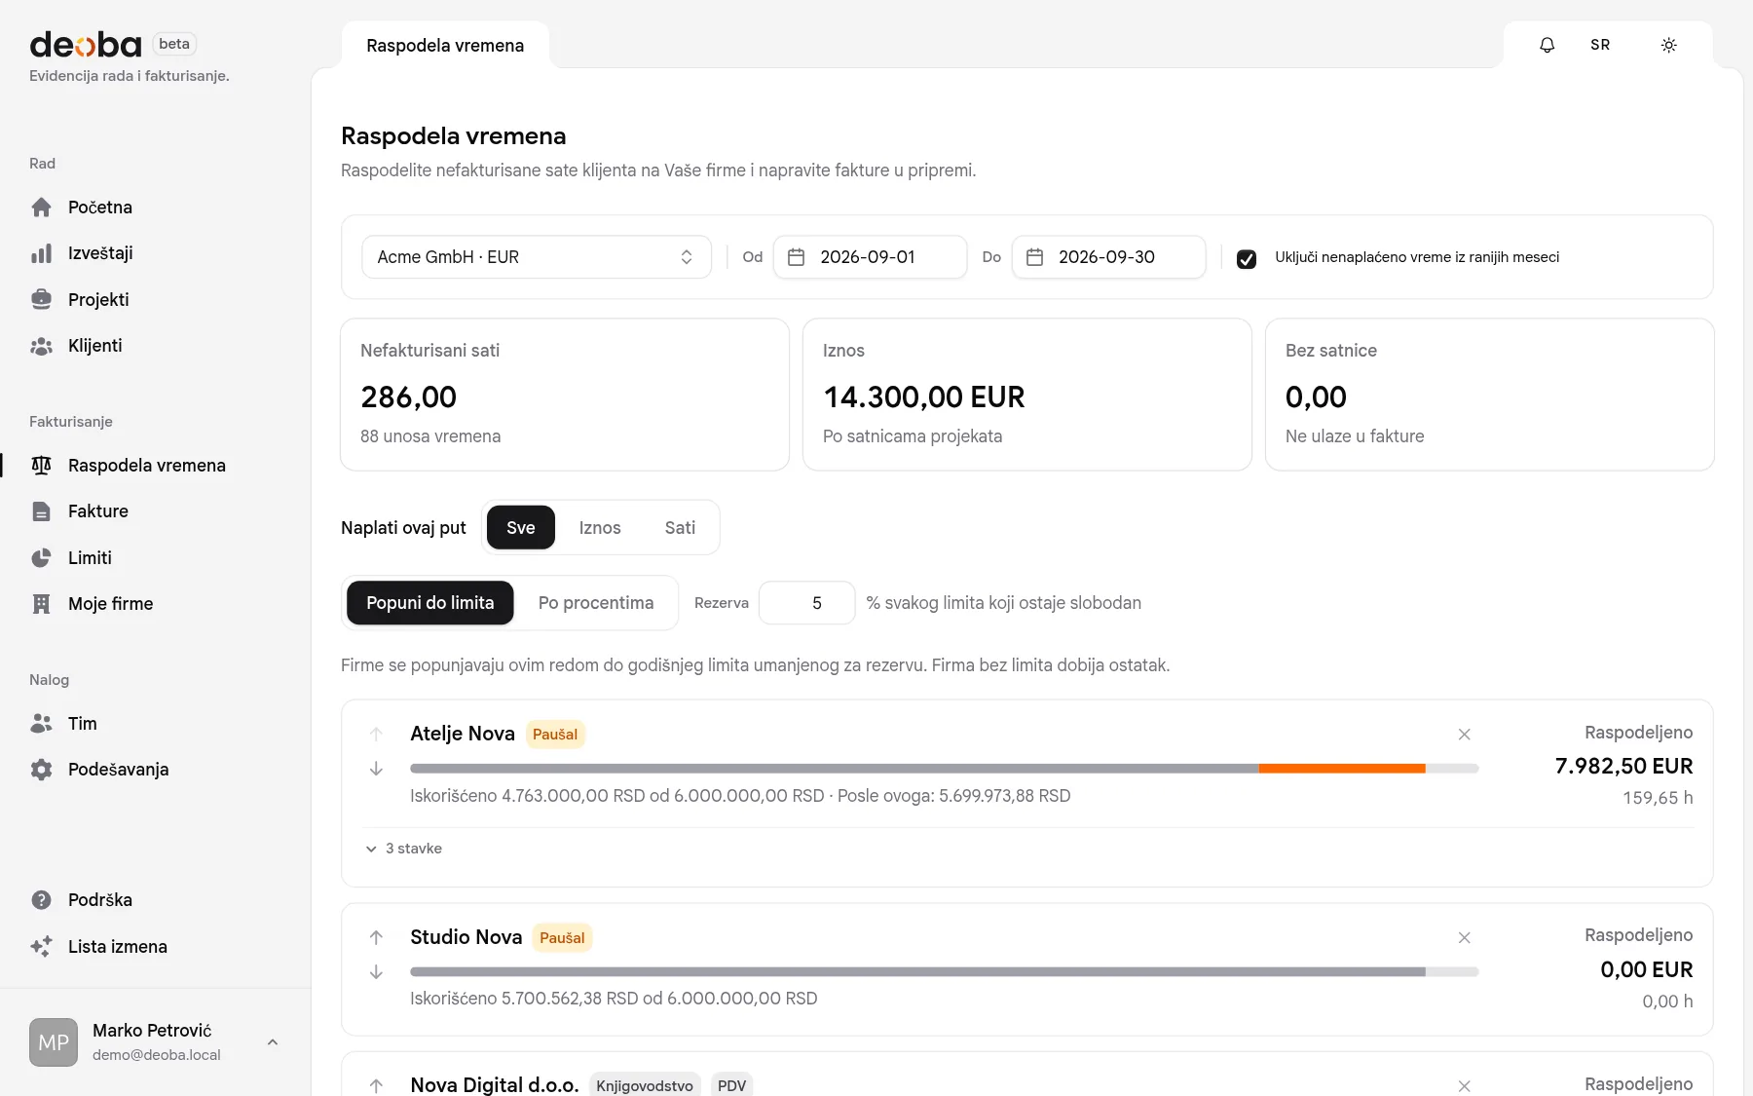Viewport: 1753px width, 1096px height.
Task: Select Sati billing option
Action: tap(680, 527)
